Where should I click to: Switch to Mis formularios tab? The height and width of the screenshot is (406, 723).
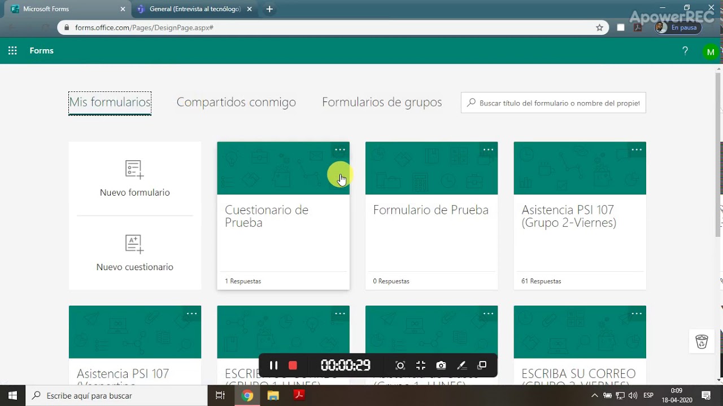[x=110, y=103]
